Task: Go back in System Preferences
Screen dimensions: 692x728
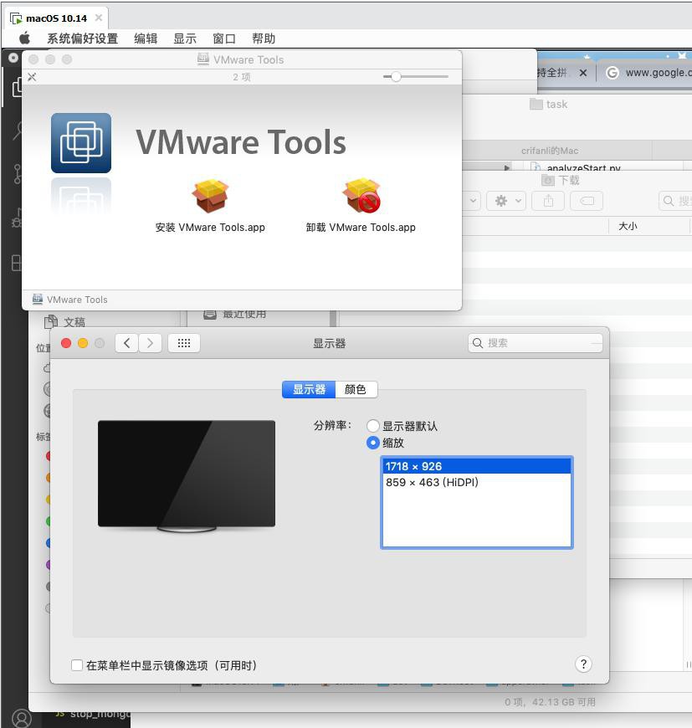Action: [x=126, y=343]
